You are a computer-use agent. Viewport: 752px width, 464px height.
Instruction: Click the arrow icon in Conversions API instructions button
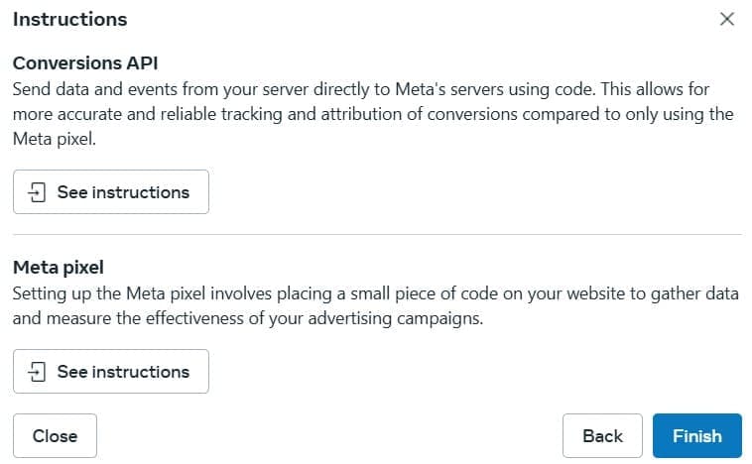pos(38,192)
